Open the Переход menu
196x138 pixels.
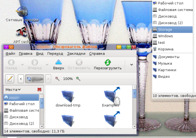[x=55, y=54]
